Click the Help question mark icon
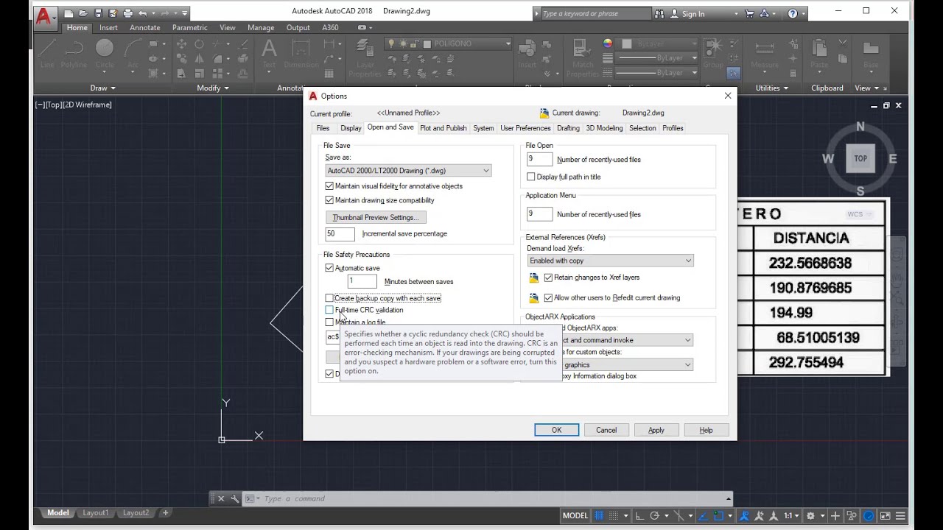This screenshot has width=943, height=530. coord(793,13)
